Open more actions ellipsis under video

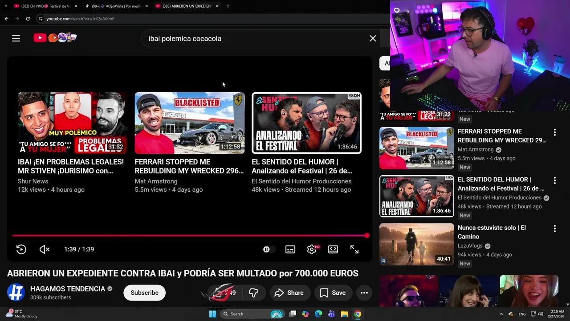pos(364,293)
